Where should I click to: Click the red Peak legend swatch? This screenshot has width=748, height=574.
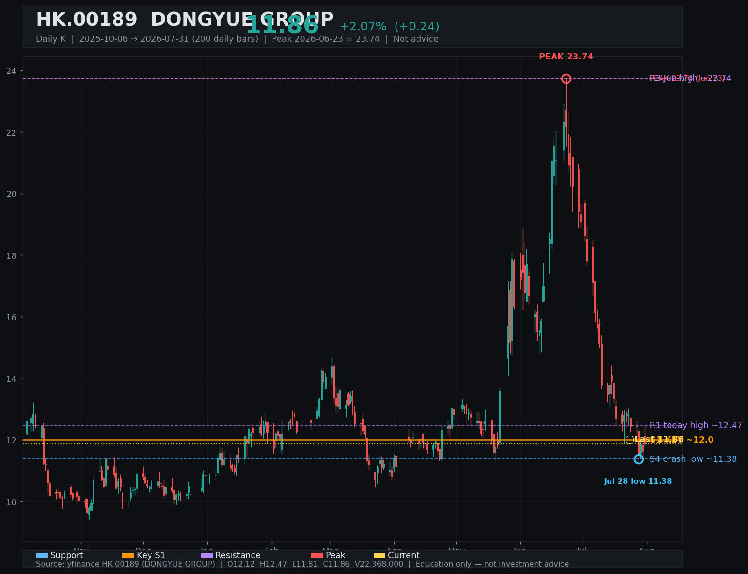click(x=317, y=555)
